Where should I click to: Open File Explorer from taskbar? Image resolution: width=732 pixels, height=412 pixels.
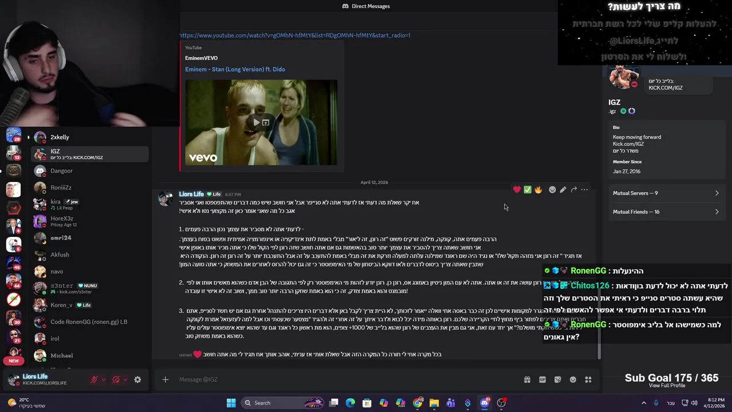pos(434,403)
